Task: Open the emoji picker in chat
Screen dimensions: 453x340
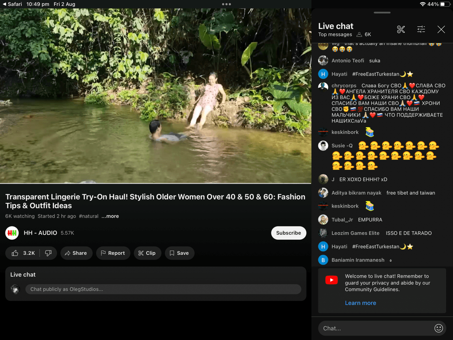Action: pyautogui.click(x=438, y=328)
